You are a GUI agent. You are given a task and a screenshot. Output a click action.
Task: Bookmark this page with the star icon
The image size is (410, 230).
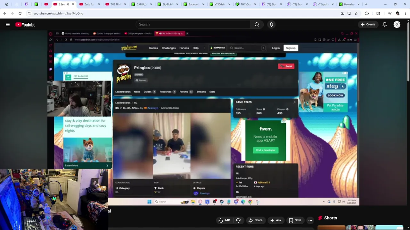click(356, 13)
